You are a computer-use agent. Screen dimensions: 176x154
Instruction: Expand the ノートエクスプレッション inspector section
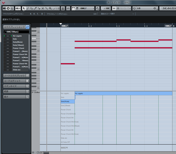[x=16, y=75]
